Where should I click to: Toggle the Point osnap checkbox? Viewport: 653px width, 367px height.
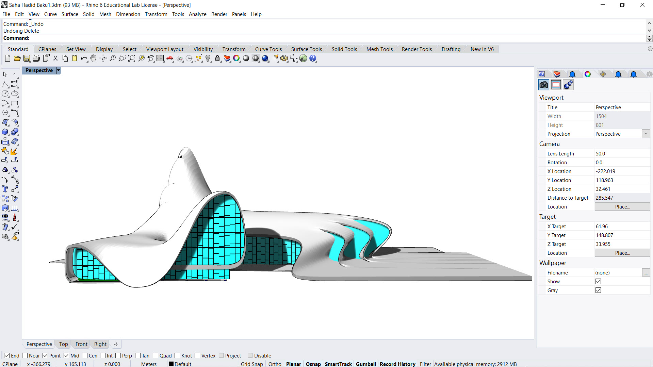coord(45,355)
